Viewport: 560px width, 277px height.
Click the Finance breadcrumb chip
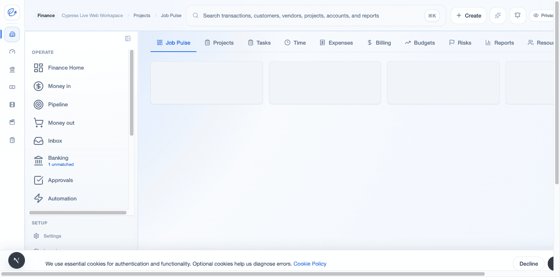click(x=46, y=15)
